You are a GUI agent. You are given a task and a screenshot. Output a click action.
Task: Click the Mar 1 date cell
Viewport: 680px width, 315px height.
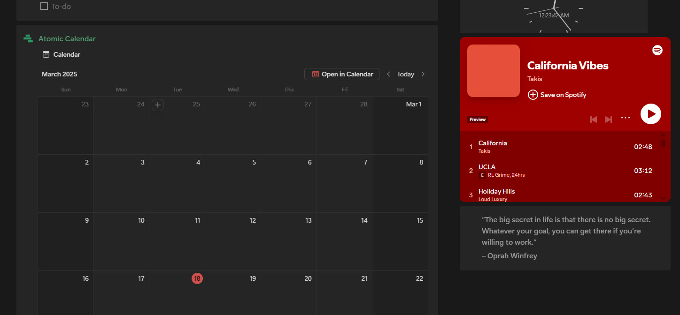point(400,125)
